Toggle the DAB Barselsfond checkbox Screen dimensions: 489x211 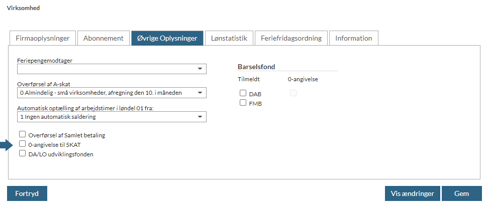click(x=243, y=93)
